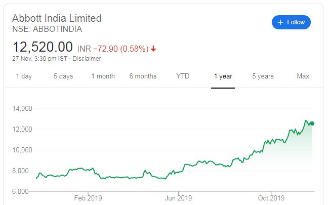Click the active 1 year tab

pos(223,76)
